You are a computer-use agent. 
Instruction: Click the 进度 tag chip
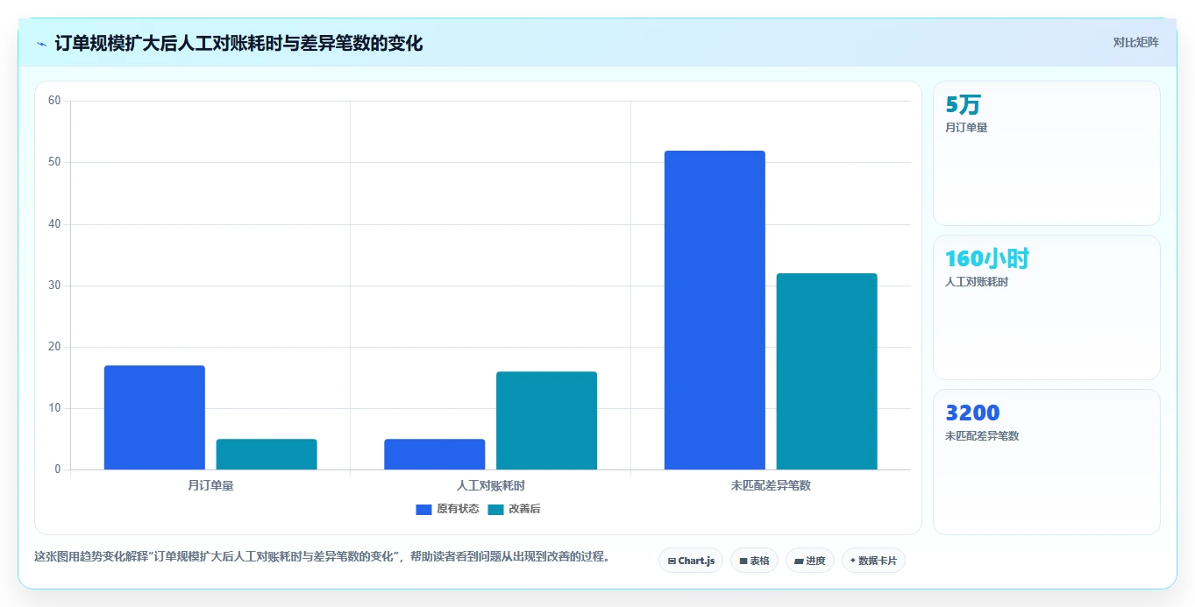[x=810, y=561]
